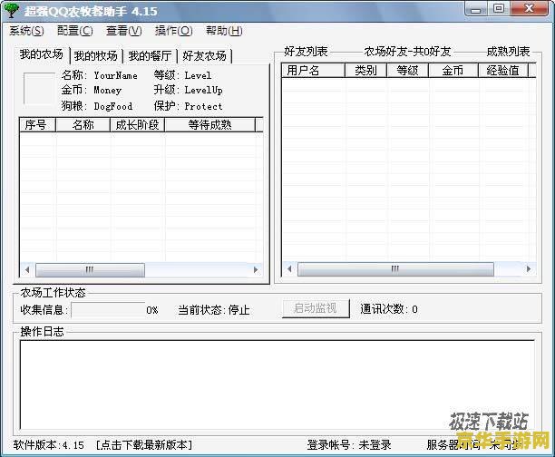Click the Money coin value
Viewport: 555px width, 457px height.
108,91
